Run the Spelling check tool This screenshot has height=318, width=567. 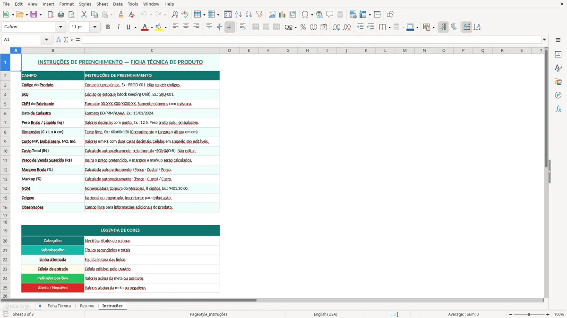point(185,15)
